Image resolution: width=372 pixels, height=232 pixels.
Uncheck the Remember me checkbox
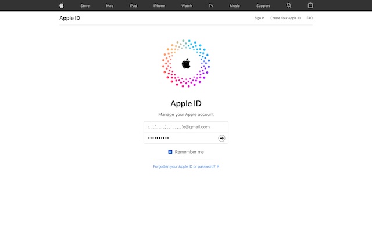170,152
